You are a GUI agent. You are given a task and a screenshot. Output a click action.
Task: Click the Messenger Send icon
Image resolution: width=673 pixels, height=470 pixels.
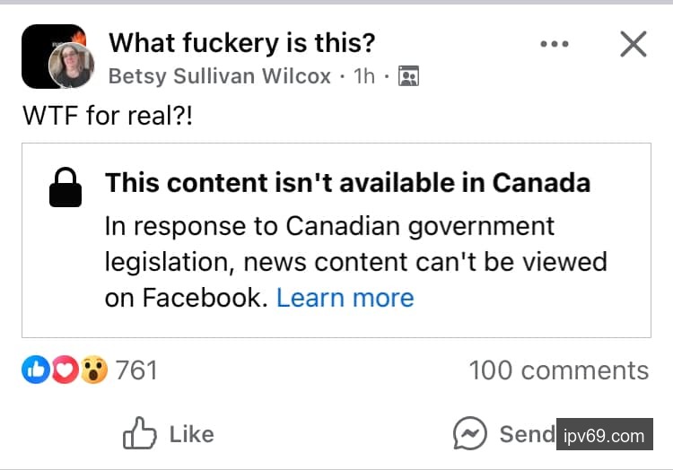[470, 435]
